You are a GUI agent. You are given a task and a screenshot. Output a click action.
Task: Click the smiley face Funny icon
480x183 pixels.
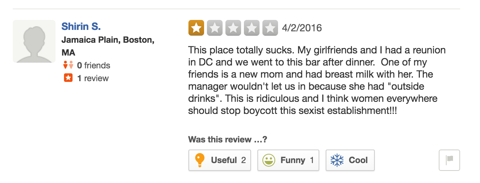click(269, 160)
